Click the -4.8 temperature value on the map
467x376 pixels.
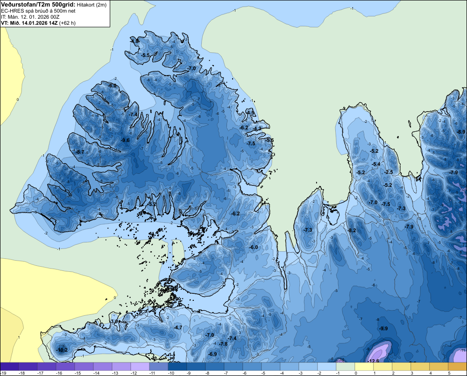pyautogui.click(x=134, y=41)
